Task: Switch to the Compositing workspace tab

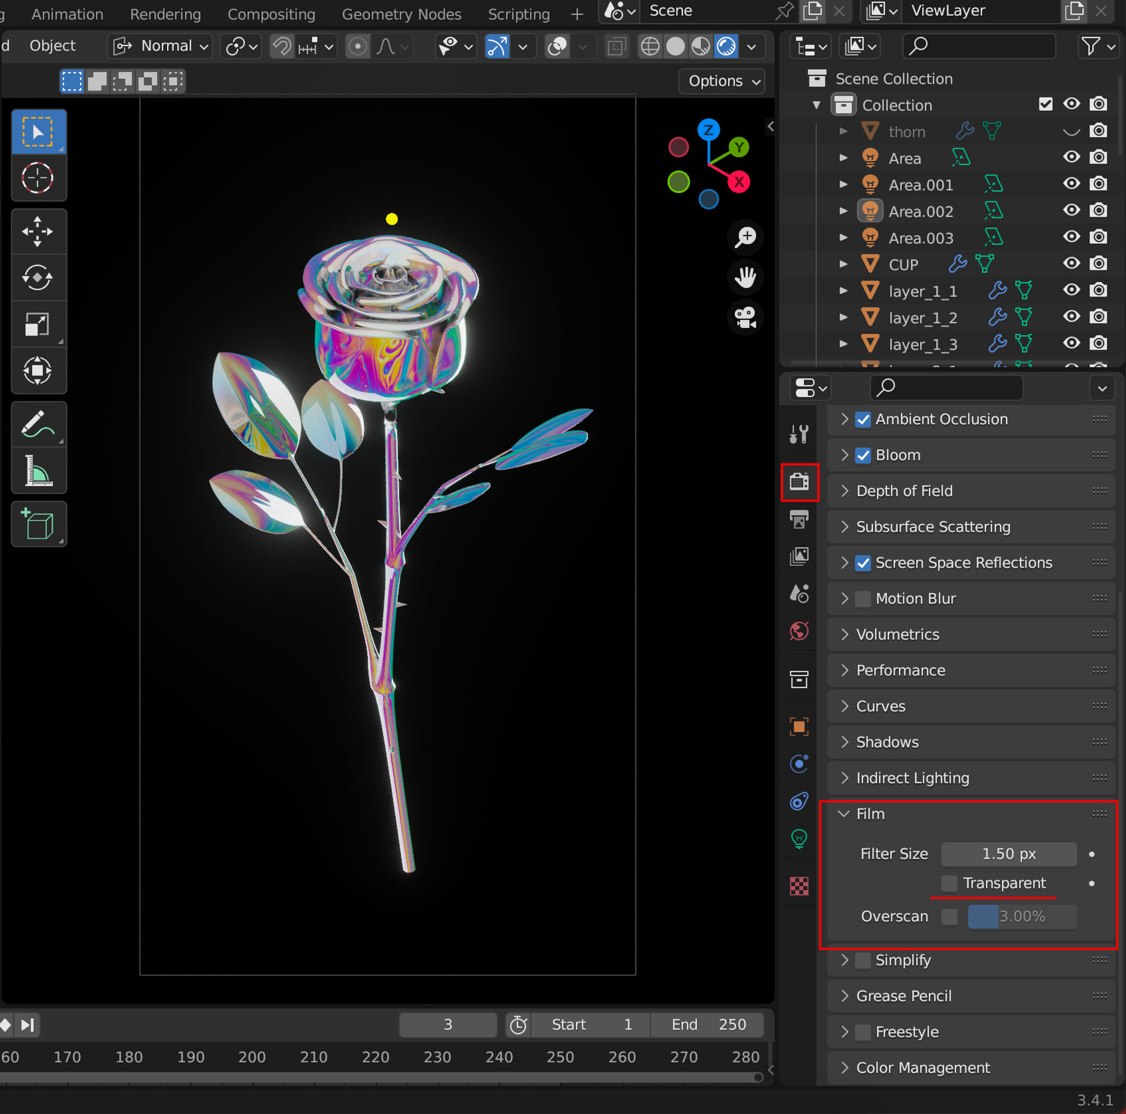Action: coord(271,14)
